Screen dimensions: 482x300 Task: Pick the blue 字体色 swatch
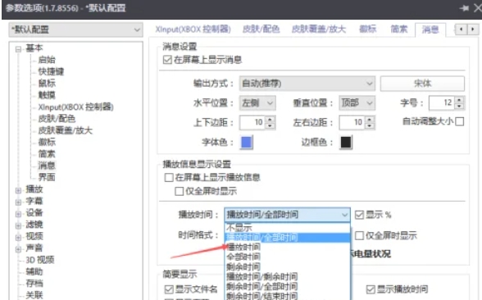247,143
